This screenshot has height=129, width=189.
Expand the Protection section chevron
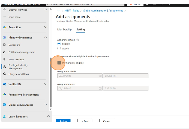[x=46, y=27]
